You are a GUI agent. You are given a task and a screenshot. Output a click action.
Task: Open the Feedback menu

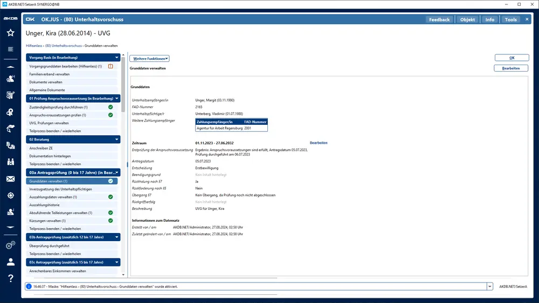click(439, 19)
